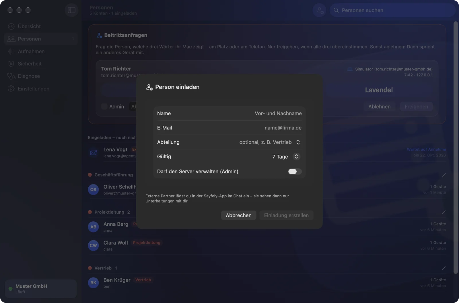The image size is (459, 303).
Task: Click the pencil icon for Vertrieb group
Action: 444,268
